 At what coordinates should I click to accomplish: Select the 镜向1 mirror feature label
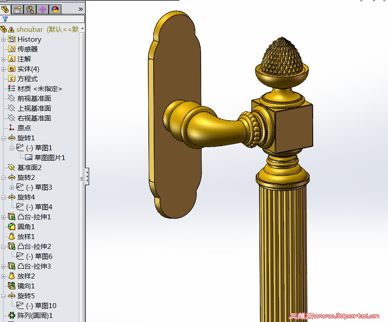(26, 286)
